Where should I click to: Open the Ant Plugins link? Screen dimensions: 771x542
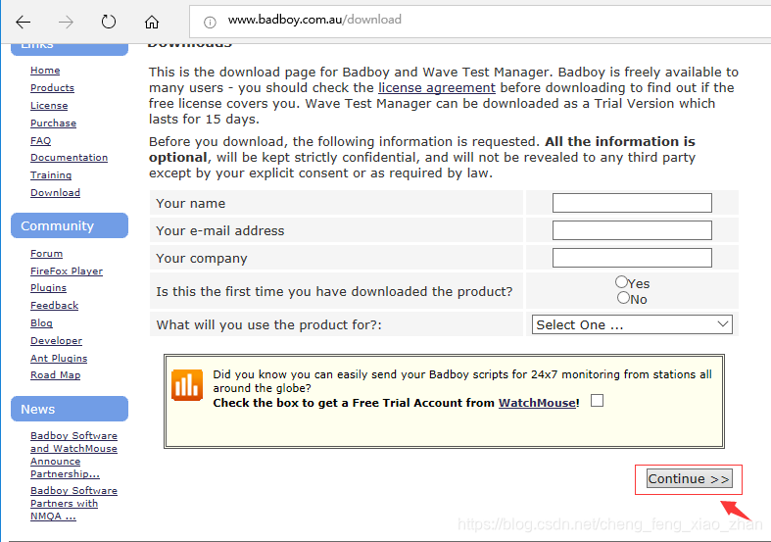tap(59, 359)
